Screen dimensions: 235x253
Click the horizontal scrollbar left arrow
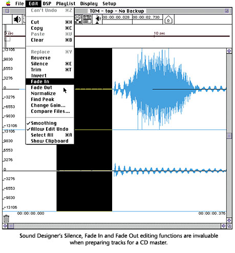tap(5, 226)
